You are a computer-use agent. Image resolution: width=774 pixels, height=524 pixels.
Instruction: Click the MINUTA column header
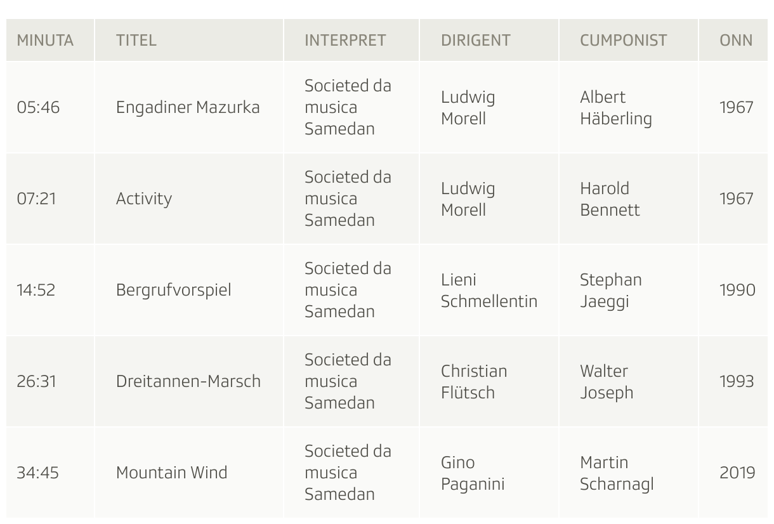pos(45,40)
